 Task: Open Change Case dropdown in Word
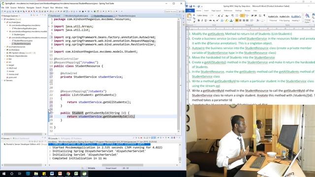[227, 15]
